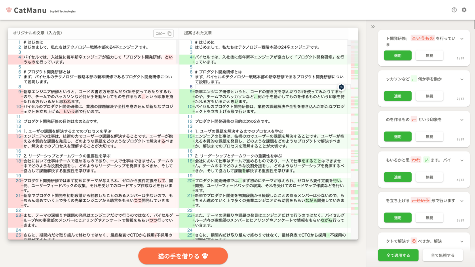Click line 17 リーダーシップとチームワーク in proposed pane
Screen dimensions: 475x267
point(238,156)
